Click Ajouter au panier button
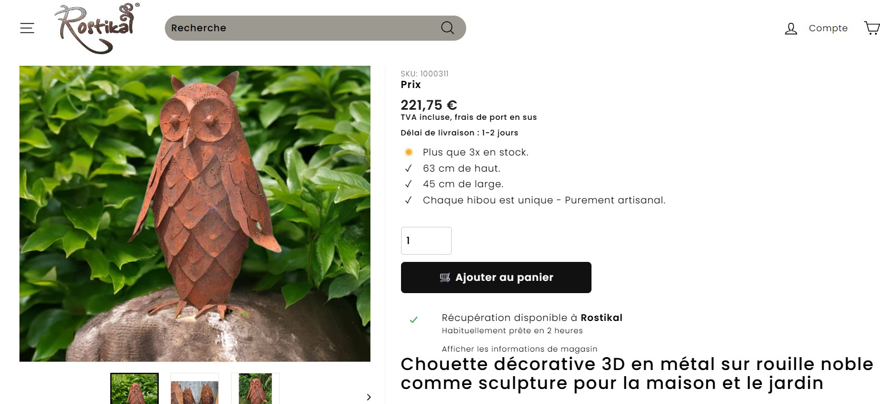 (x=496, y=278)
